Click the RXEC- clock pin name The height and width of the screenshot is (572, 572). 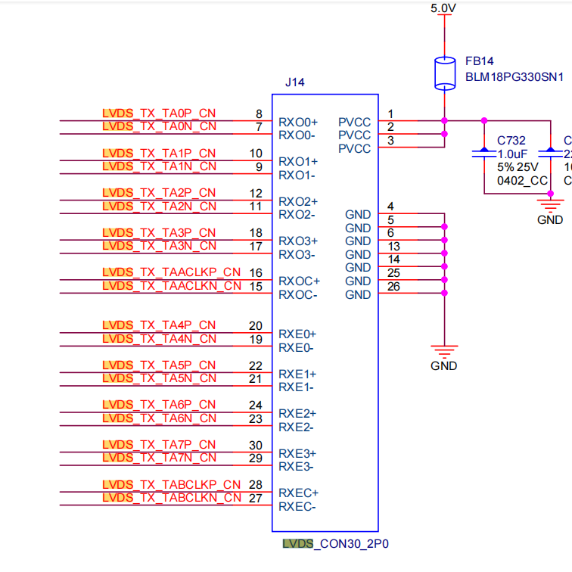tap(297, 507)
